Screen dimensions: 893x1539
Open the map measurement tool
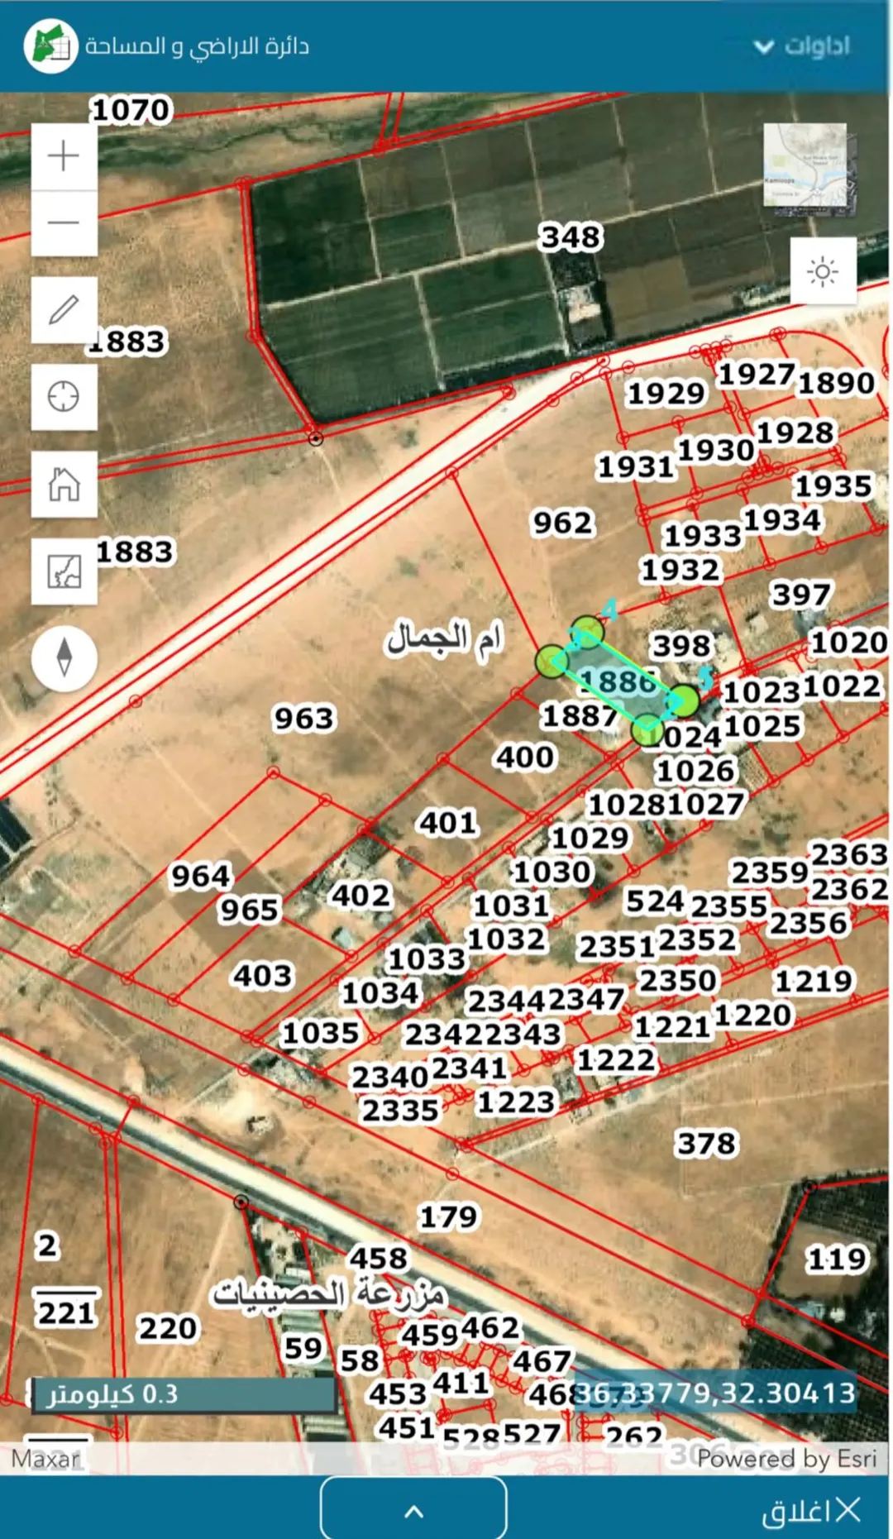point(64,571)
